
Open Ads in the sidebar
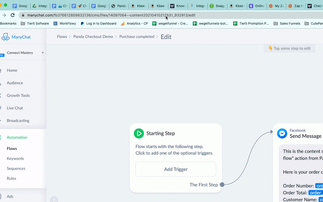[x=10, y=197]
